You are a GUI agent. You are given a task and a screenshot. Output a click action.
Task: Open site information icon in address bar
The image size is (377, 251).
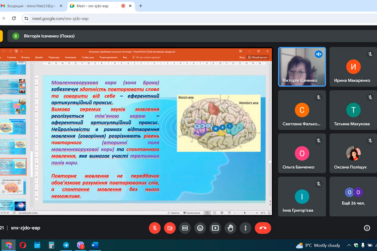pos(26,18)
